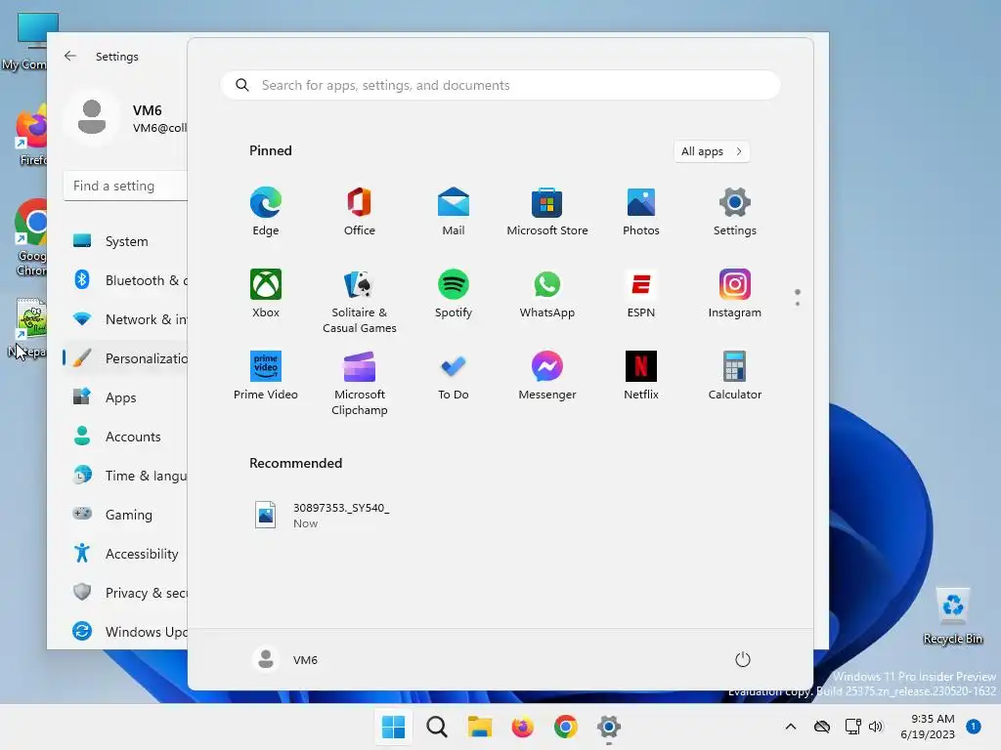
Task: Go to next page of pinned apps
Action: (x=798, y=303)
